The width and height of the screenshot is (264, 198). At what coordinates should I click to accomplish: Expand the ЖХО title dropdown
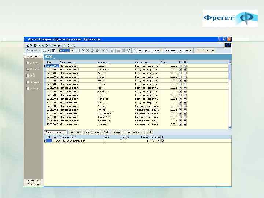(54, 58)
